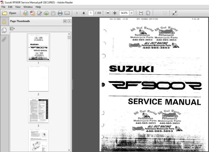Click the part number 99500-39123-03E
Screen dimensions: 209x152
coord(193,145)
